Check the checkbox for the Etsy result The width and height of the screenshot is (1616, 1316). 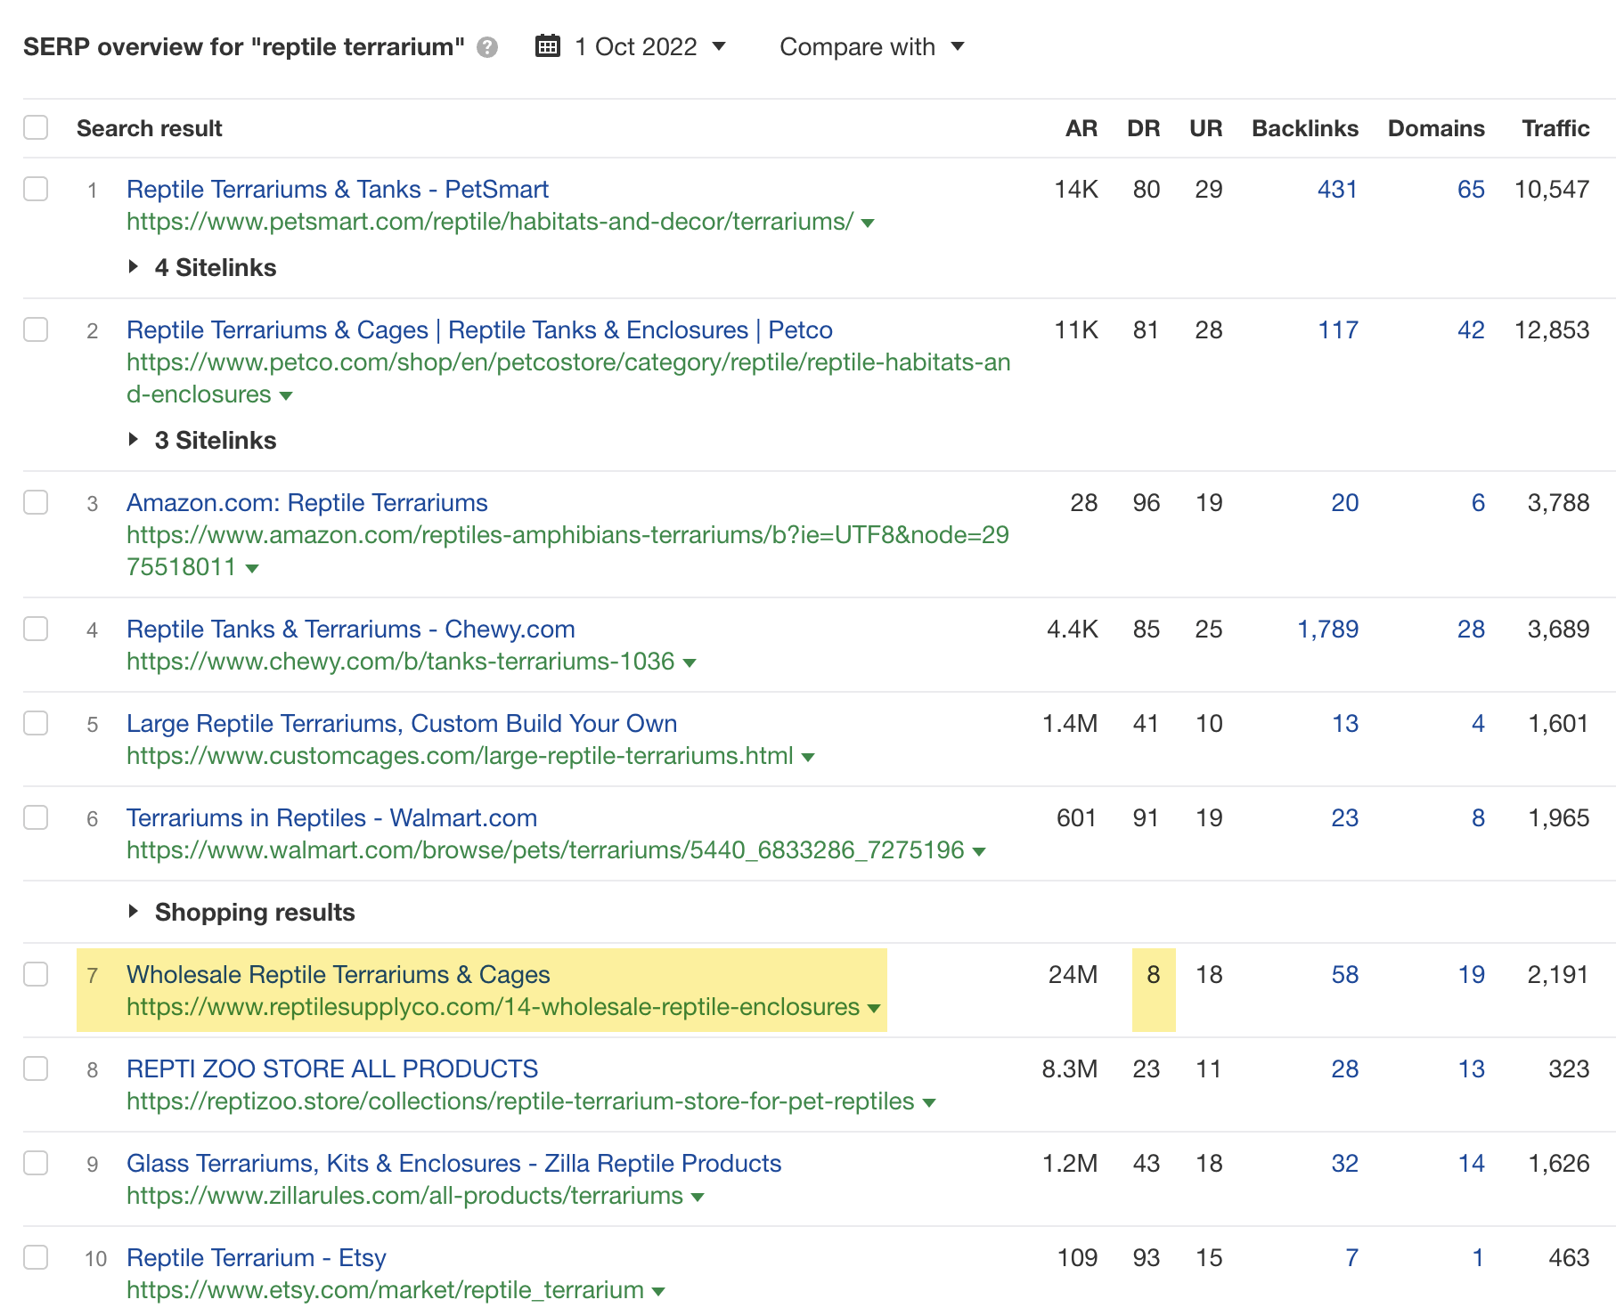[x=36, y=1258]
